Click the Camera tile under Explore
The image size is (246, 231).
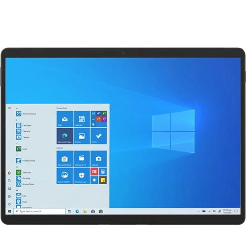99,159
